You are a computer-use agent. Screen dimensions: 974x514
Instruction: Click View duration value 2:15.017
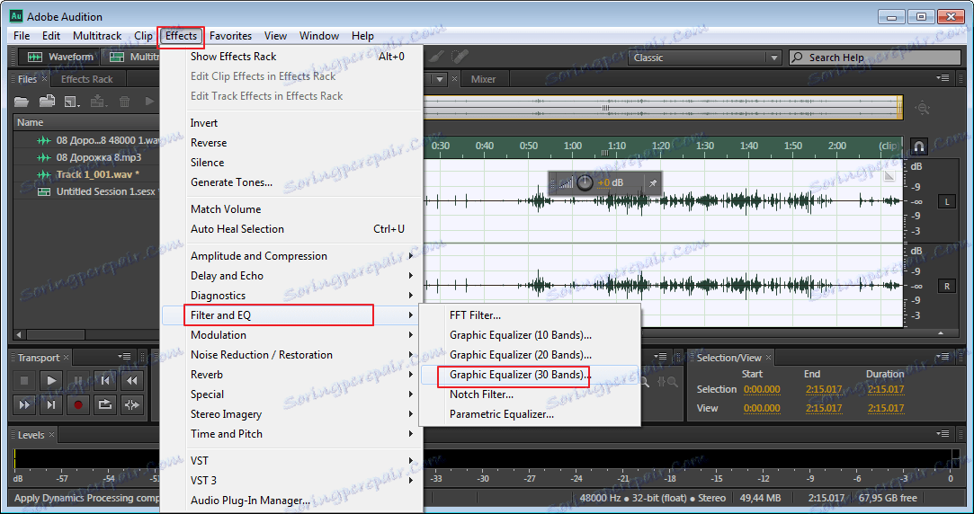(886, 409)
